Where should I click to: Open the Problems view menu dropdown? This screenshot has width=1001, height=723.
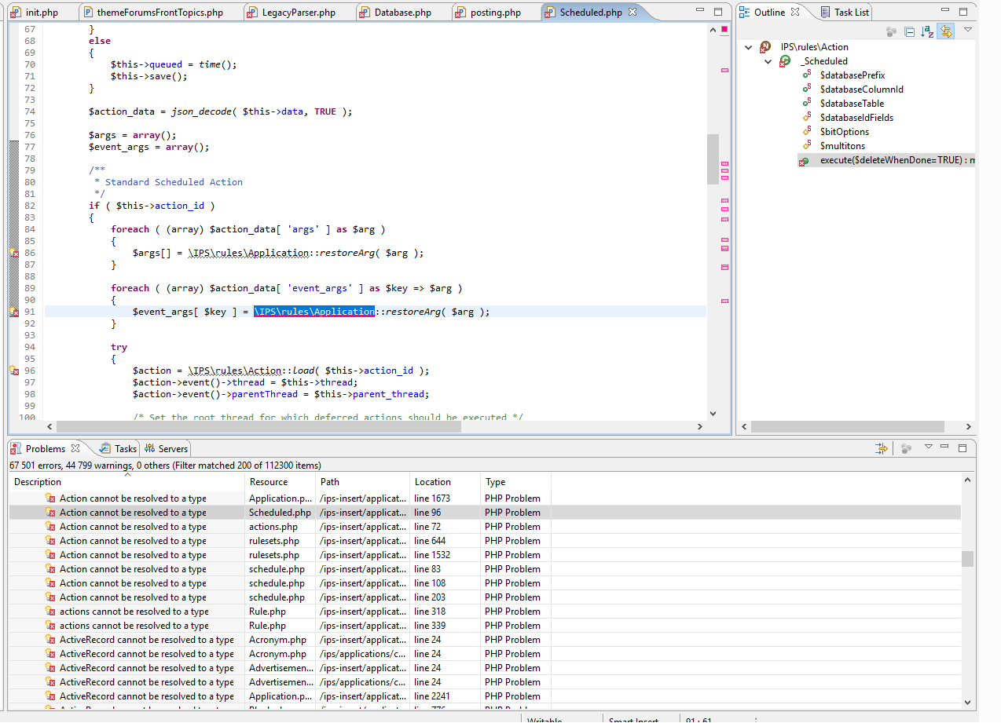928,447
